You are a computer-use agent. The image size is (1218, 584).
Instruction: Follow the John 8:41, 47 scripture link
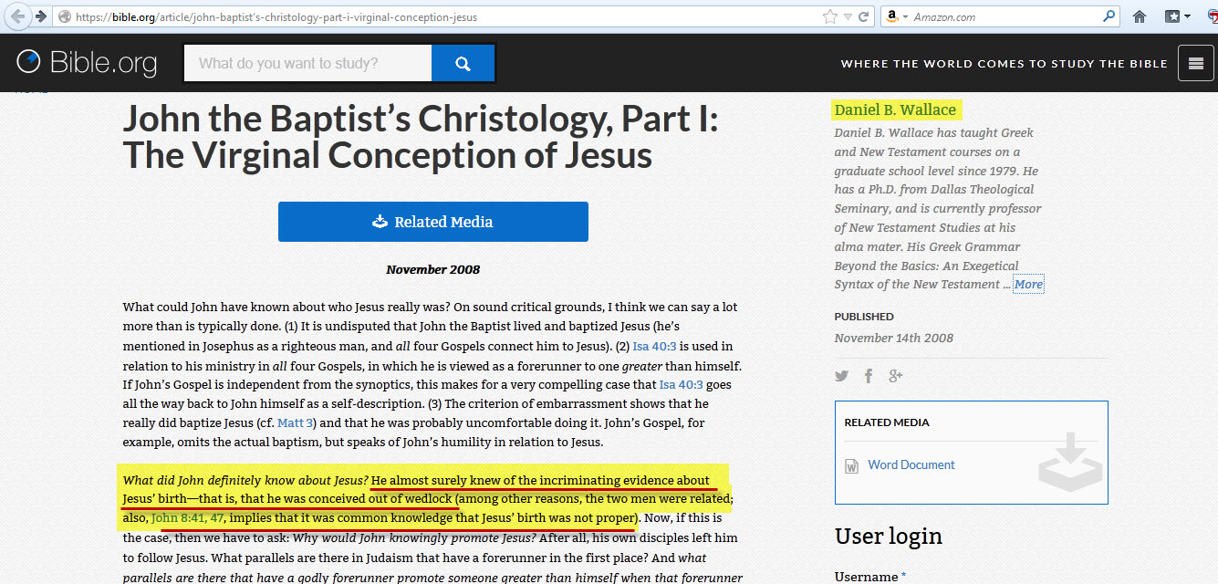187,518
